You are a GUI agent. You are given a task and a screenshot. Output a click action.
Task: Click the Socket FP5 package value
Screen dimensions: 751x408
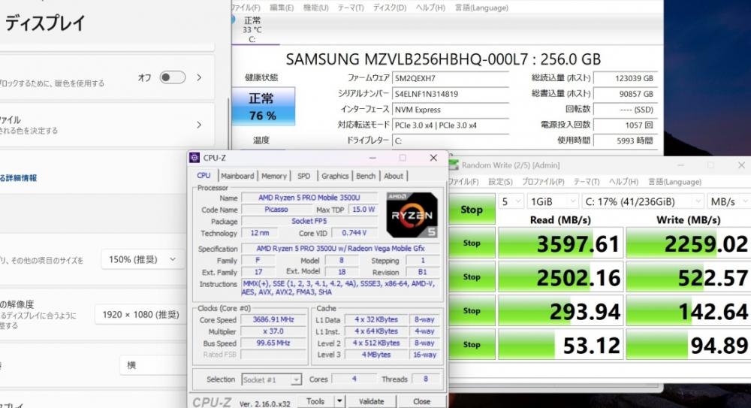pos(309,221)
